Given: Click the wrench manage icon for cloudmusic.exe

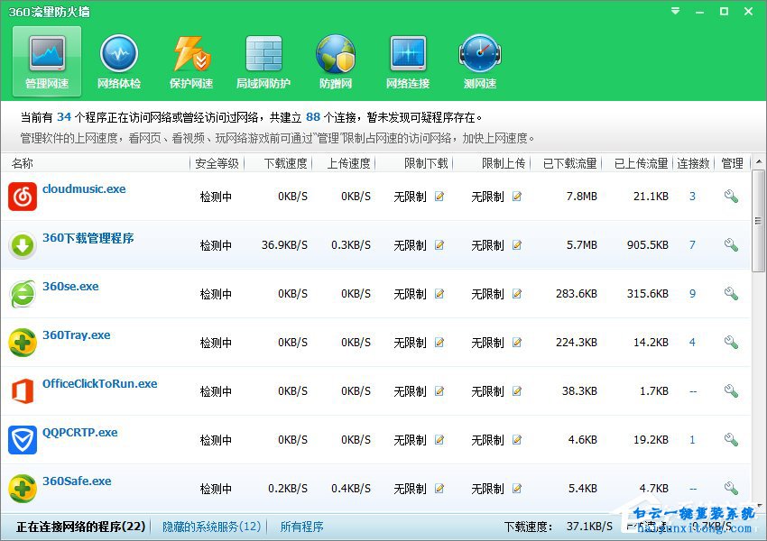Looking at the screenshot, I should (x=731, y=196).
